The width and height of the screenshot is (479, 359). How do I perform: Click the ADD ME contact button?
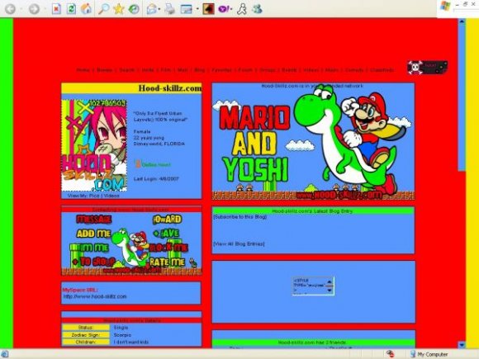click(93, 234)
